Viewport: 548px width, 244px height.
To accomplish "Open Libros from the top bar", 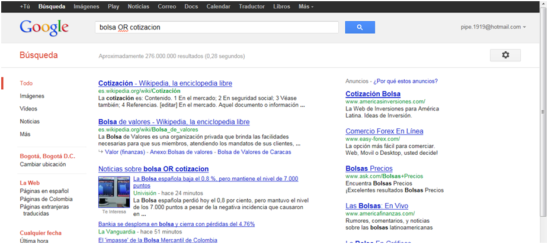I will pos(281,6).
